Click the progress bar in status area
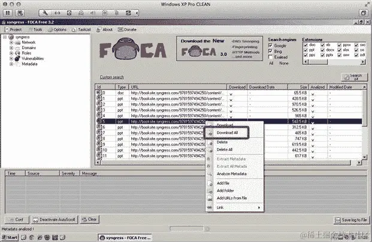The width and height of the screenshot is (372, 242). [x=187, y=229]
